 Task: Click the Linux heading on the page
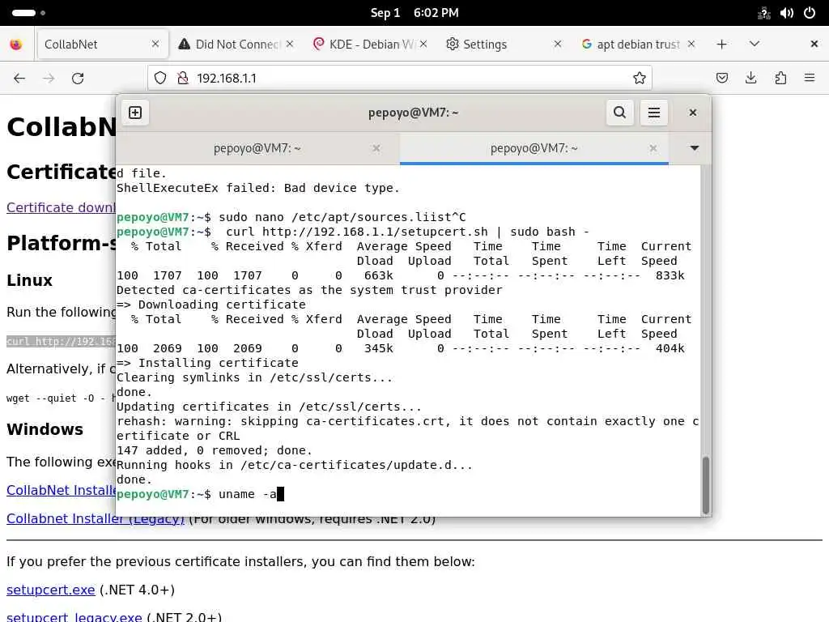(x=30, y=280)
